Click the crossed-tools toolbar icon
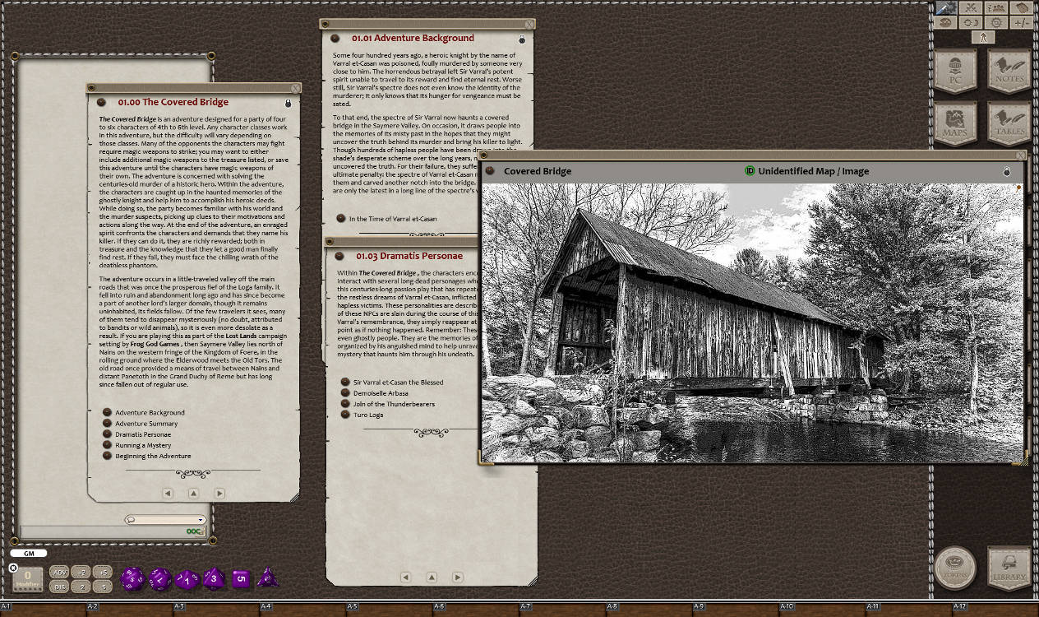Screen dimensions: 1039x617 coord(970,9)
